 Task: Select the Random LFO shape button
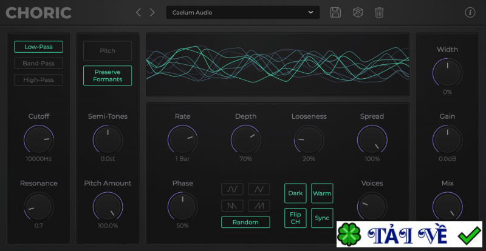245,223
